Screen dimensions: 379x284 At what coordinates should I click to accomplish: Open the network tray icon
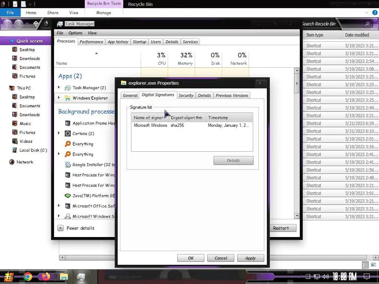pyautogui.click(x=317, y=277)
